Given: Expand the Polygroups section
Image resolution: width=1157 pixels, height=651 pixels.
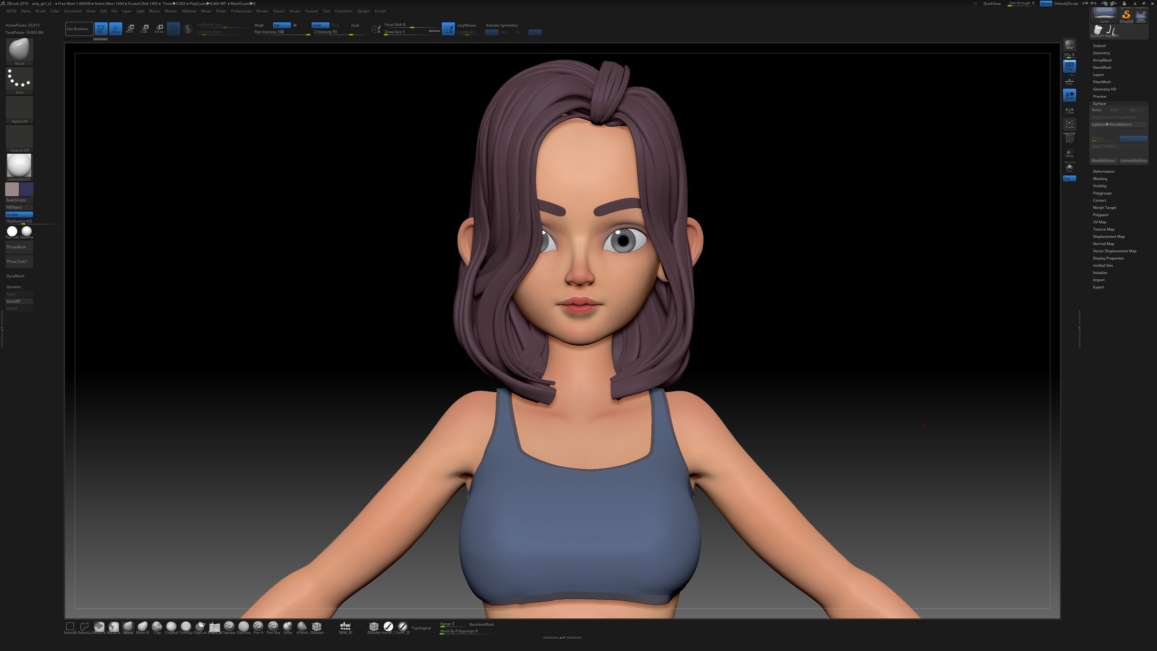Looking at the screenshot, I should click(x=1102, y=193).
